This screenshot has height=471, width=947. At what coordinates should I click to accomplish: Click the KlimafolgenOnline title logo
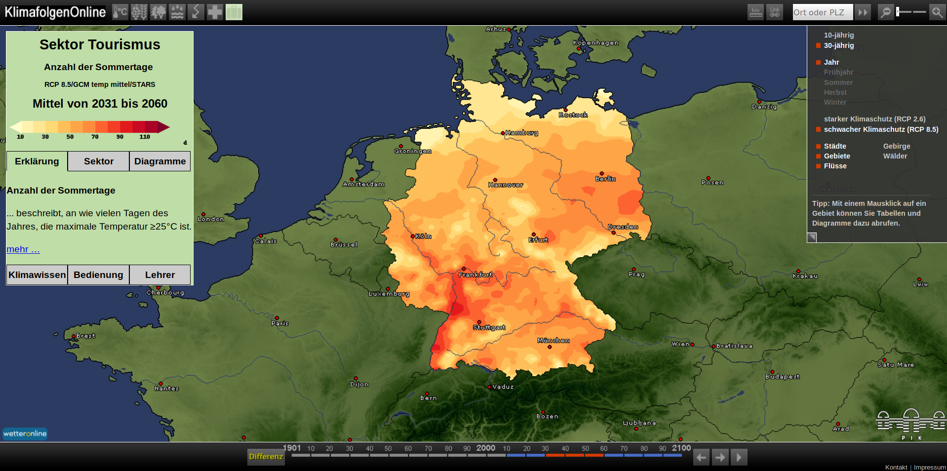[55, 12]
